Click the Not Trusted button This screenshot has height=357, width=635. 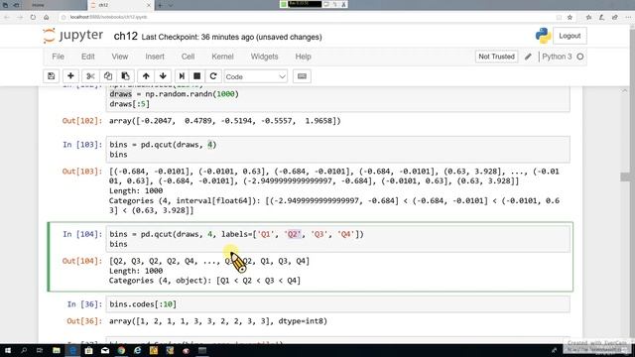pos(496,57)
